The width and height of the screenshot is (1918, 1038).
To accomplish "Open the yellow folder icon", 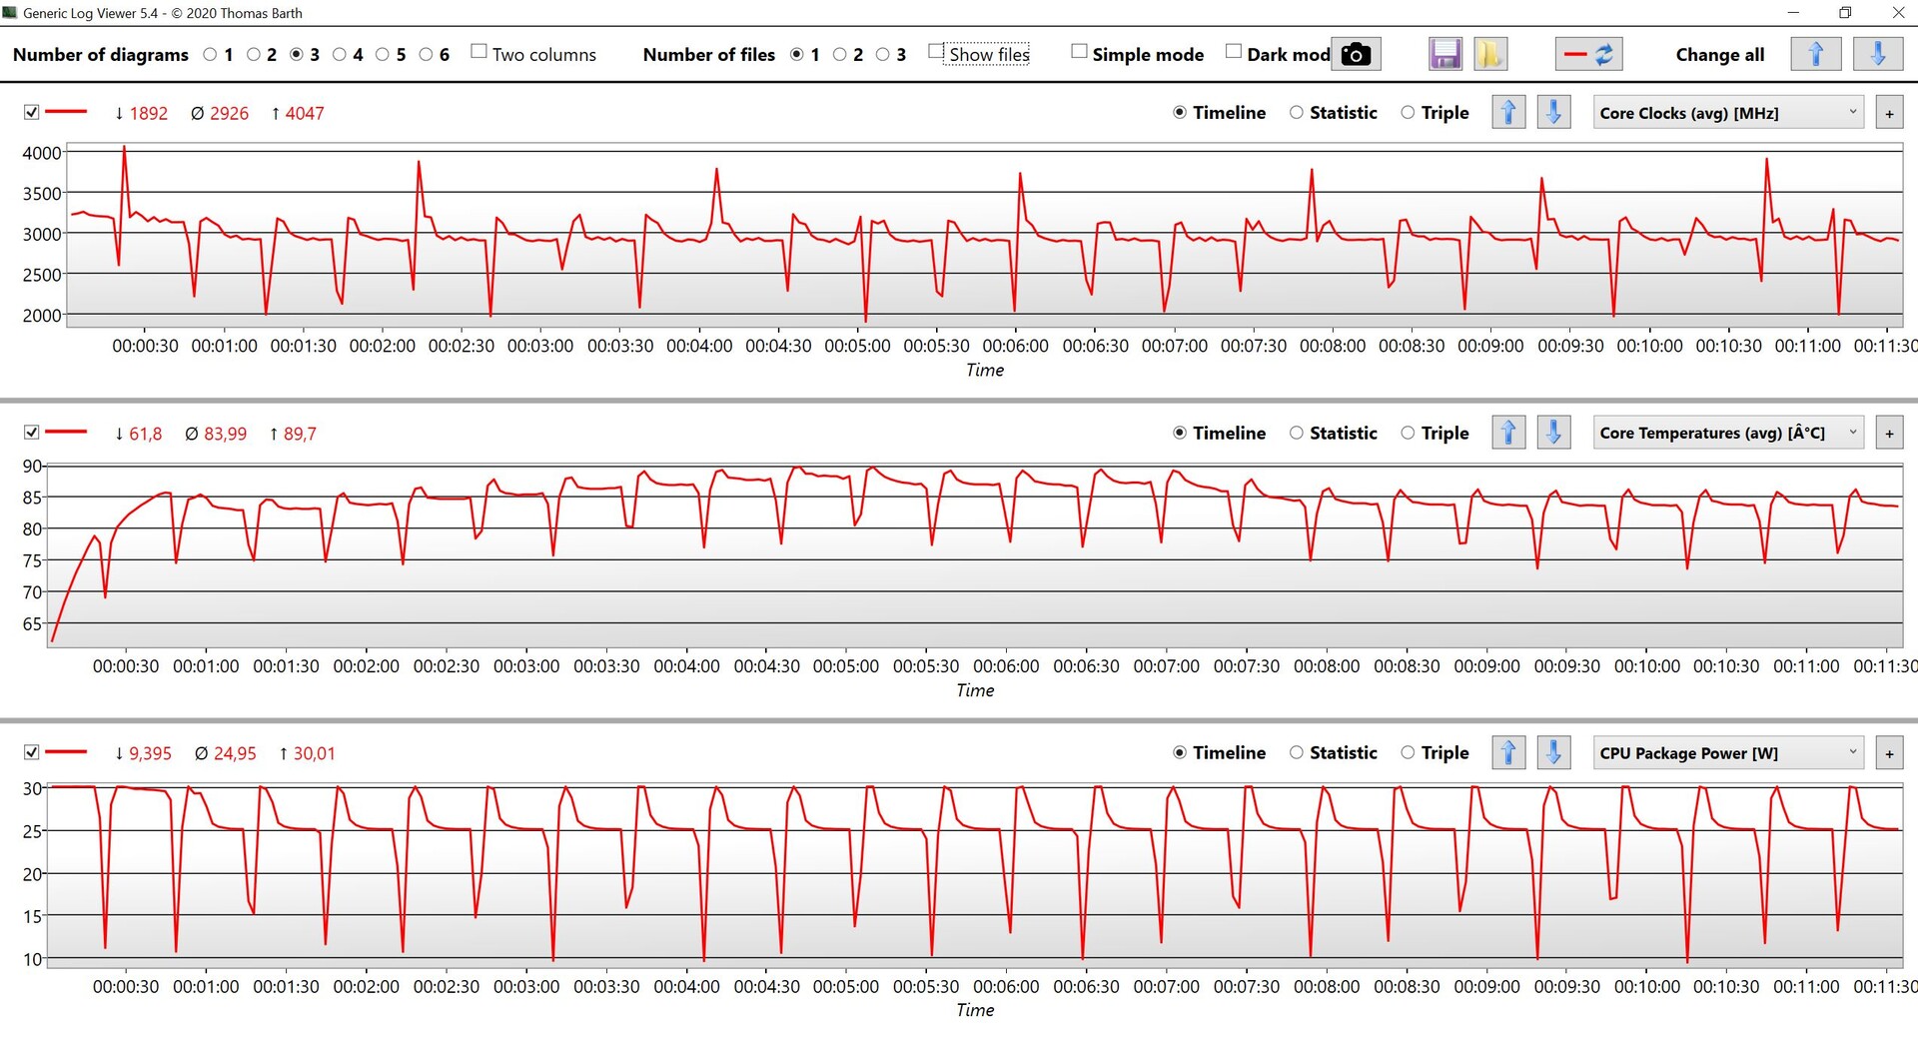I will click(1489, 54).
